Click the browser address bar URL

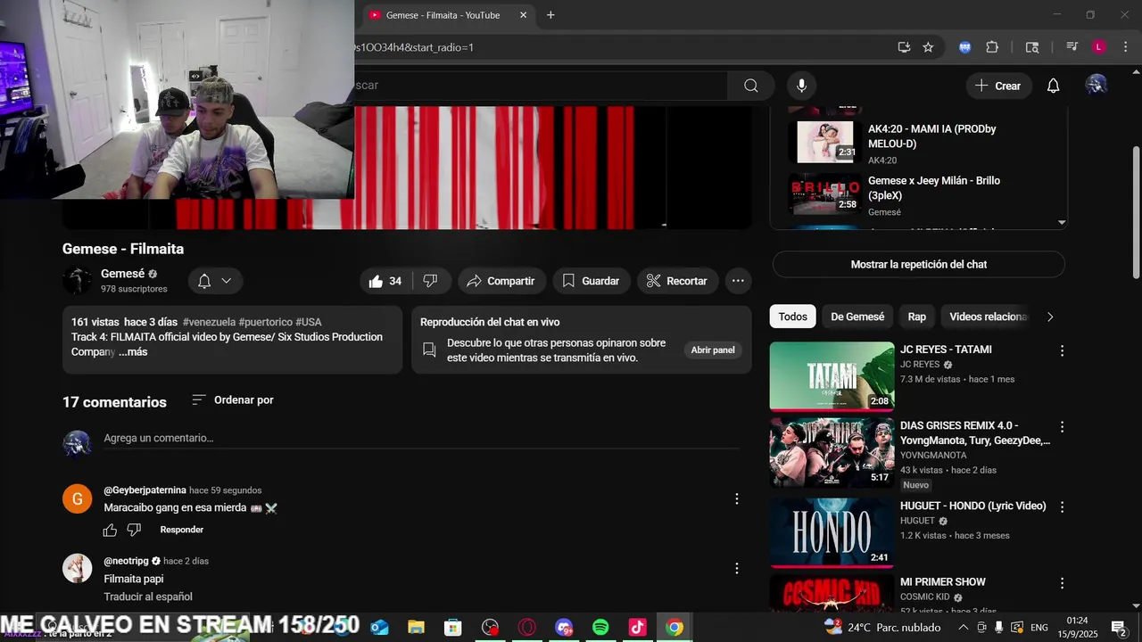tap(414, 47)
